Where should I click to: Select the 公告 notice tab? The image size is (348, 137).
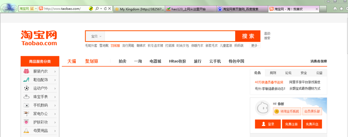[258, 73]
